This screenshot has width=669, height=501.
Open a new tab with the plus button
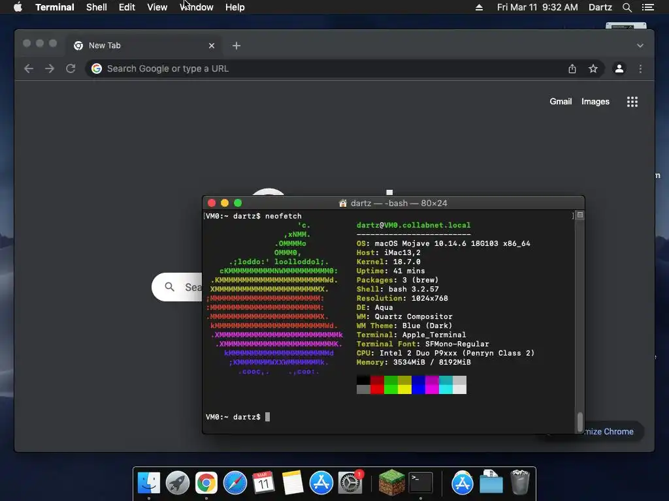click(x=237, y=46)
